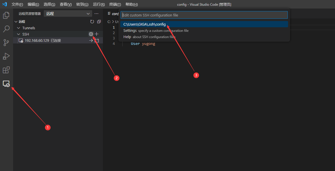This screenshot has width=335, height=171.
Task: Open the 终端(T) menu
Action: click(x=115, y=5)
